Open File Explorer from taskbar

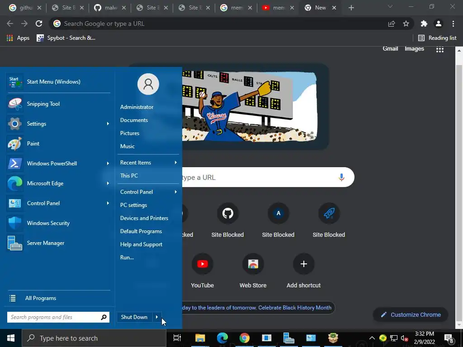[x=200, y=338]
